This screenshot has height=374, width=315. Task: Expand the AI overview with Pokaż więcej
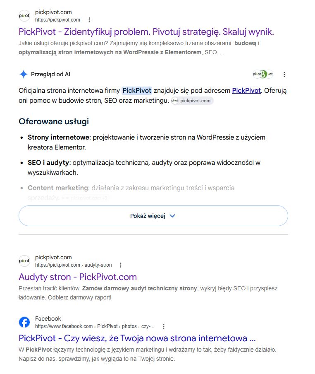153,216
